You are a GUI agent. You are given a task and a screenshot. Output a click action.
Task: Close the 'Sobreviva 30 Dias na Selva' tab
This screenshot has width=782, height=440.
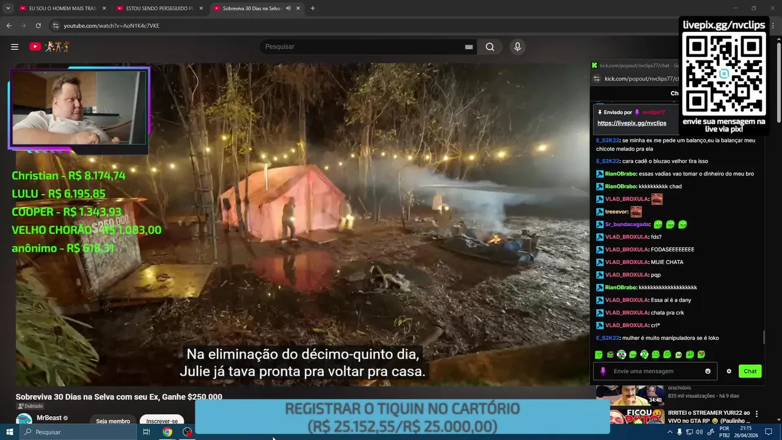pyautogui.click(x=298, y=9)
